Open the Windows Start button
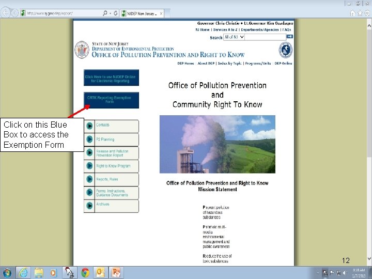Image resolution: width=372 pixels, height=279 pixels. [x=7, y=273]
